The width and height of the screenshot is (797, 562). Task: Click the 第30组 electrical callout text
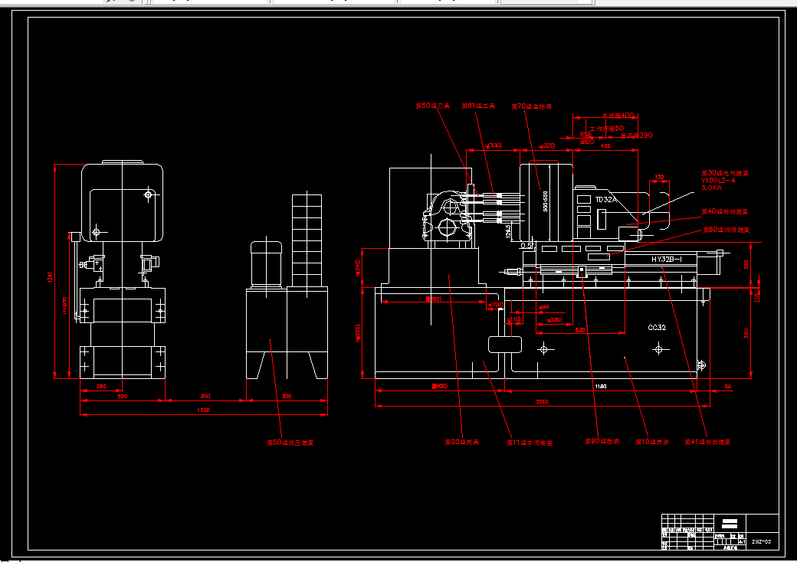tap(725, 173)
